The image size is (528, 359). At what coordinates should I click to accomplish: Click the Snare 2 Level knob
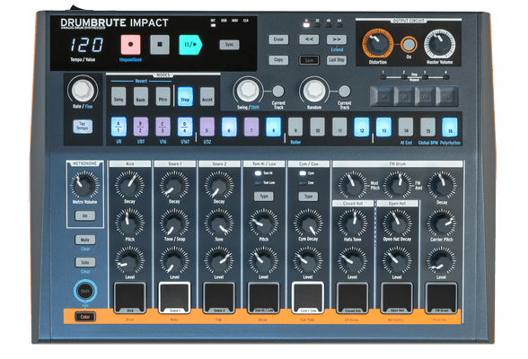tap(219, 260)
